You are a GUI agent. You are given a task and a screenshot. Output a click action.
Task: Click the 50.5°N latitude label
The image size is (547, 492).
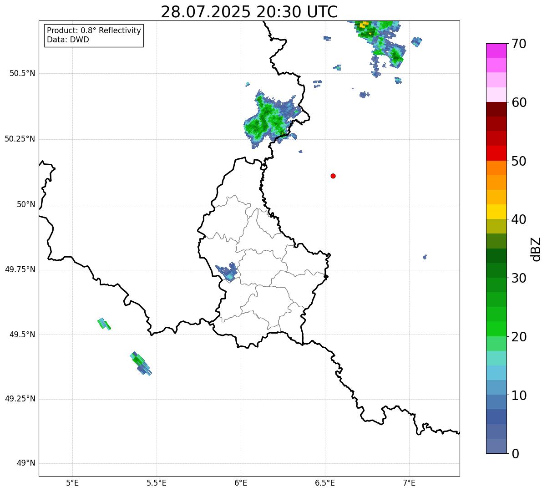[x=22, y=73]
